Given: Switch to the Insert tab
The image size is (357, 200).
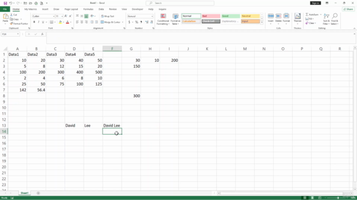Looking at the screenshot, I should pos(45,9).
